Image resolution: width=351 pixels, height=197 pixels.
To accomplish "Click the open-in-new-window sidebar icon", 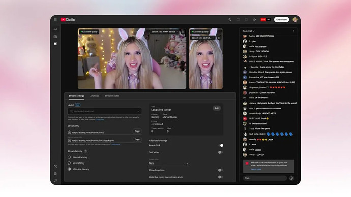I will pos(55,167).
